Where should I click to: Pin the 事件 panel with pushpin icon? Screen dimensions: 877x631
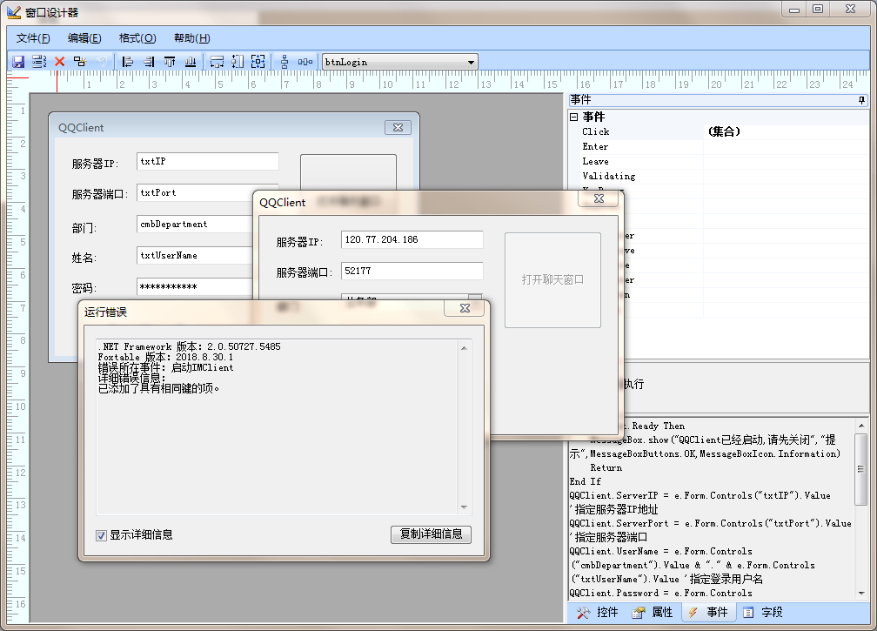click(x=861, y=100)
